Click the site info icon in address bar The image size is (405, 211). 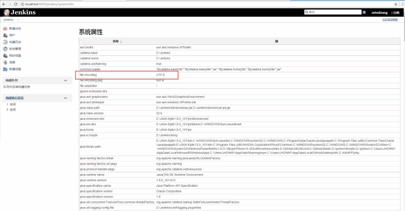coord(23,4)
